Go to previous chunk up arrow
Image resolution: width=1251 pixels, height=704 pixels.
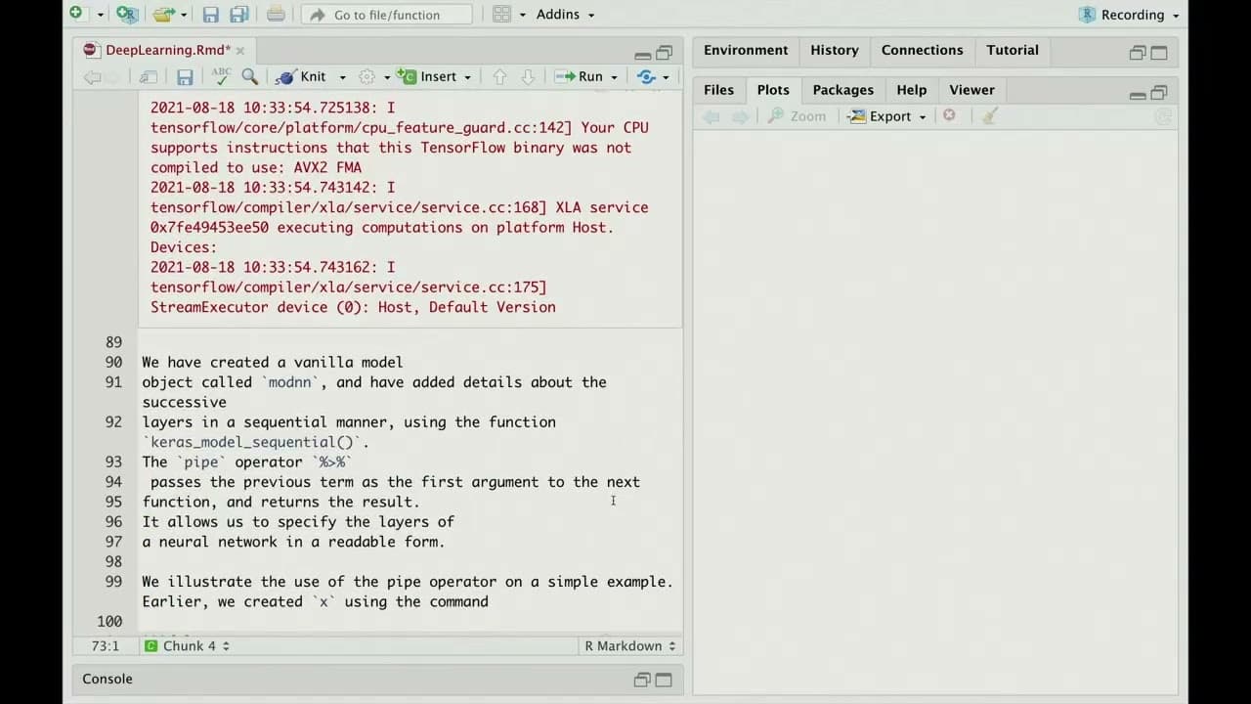click(x=499, y=76)
